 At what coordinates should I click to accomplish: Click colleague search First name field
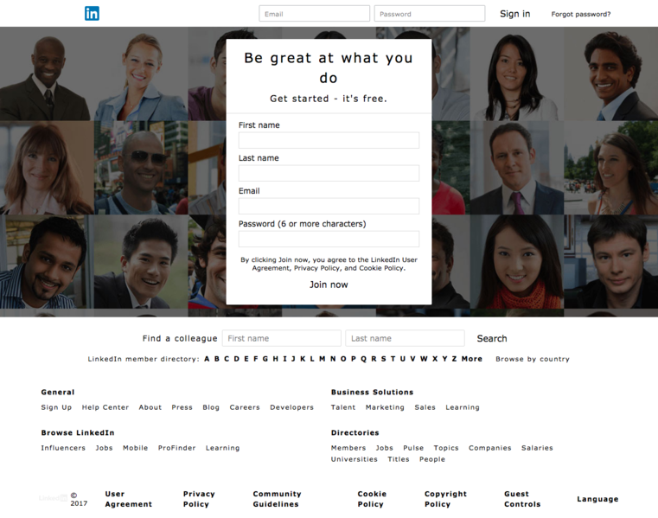click(282, 338)
